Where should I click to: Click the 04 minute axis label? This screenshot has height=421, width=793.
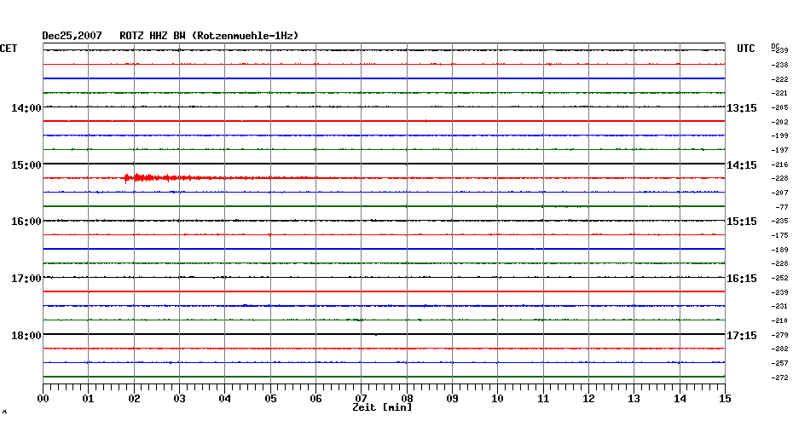[x=225, y=399]
